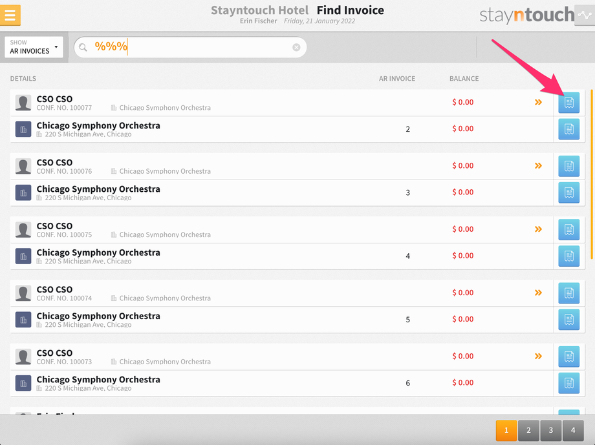Open the orange hamburger main menu
595x445 pixels.
click(10, 15)
